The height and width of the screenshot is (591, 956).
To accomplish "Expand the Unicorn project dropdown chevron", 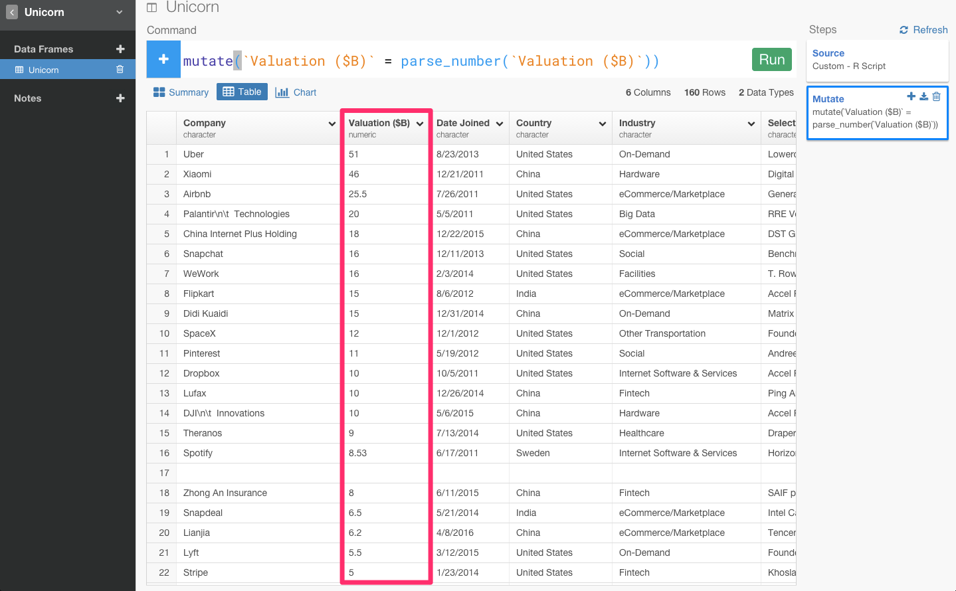I will pyautogui.click(x=120, y=12).
